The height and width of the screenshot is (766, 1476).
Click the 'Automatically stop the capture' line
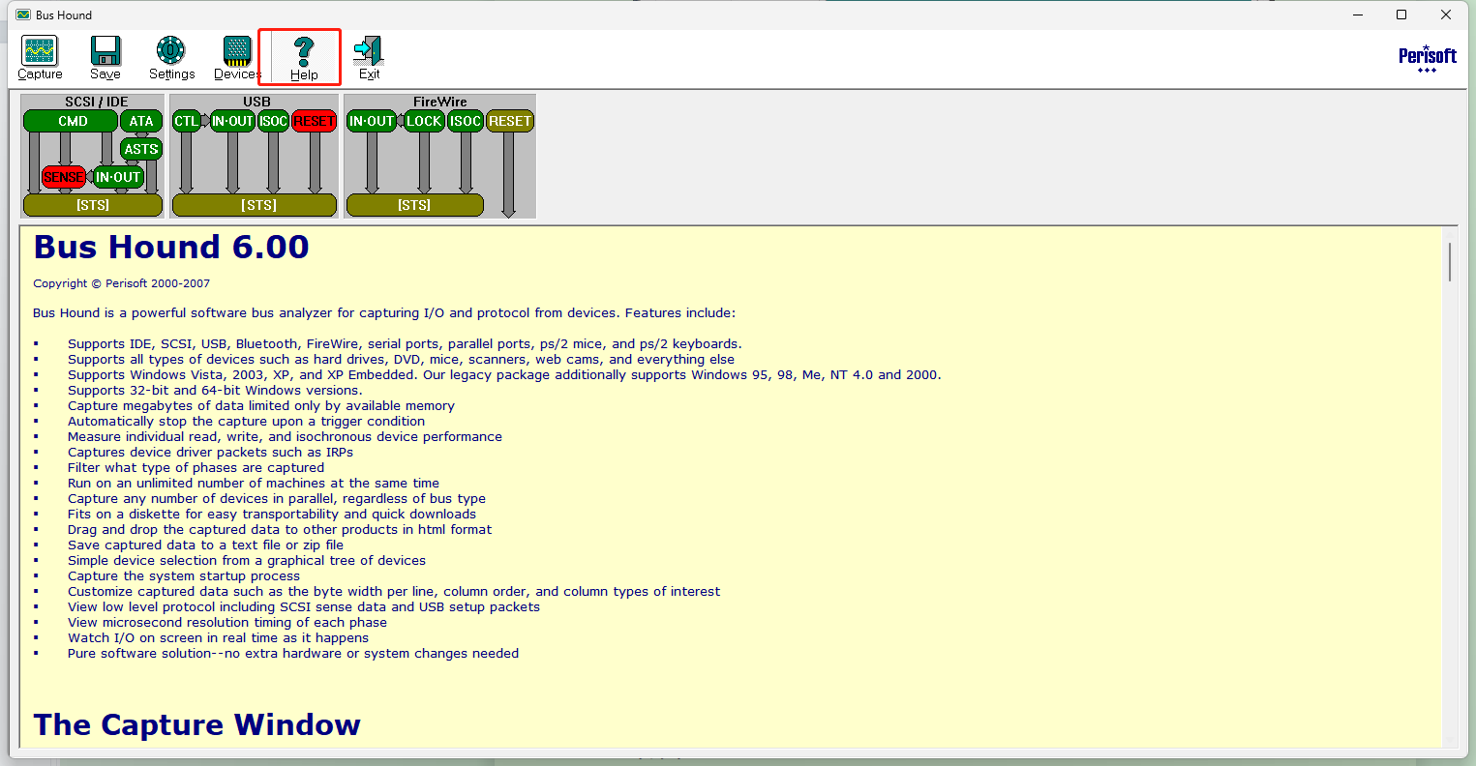(x=246, y=421)
